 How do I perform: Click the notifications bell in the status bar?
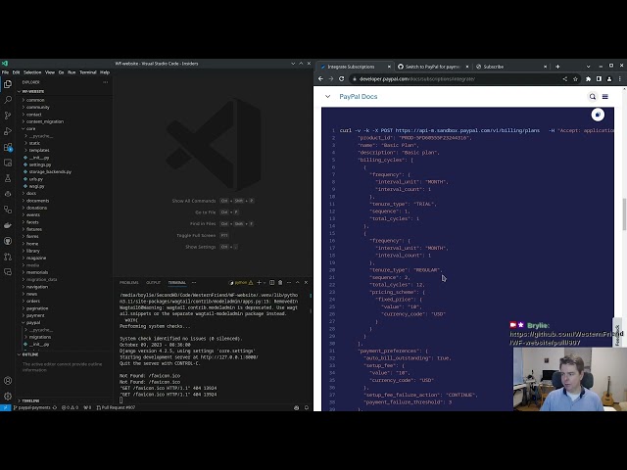[307, 407]
